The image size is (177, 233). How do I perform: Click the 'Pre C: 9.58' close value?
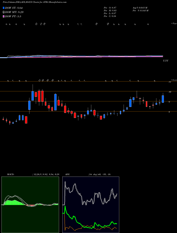tap(110, 16)
